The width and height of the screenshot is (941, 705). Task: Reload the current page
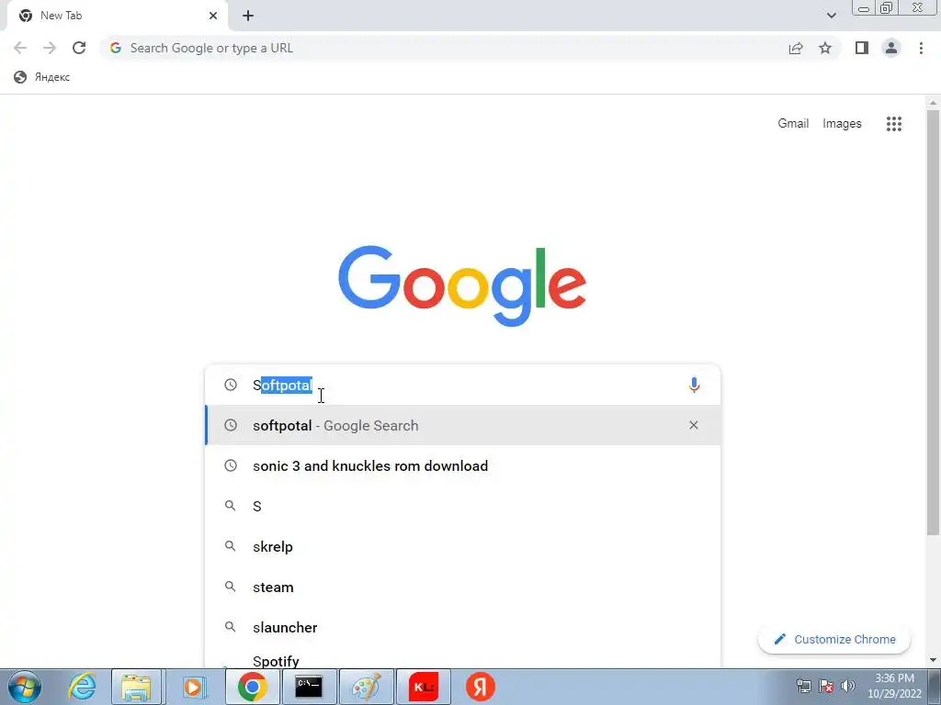click(x=79, y=48)
